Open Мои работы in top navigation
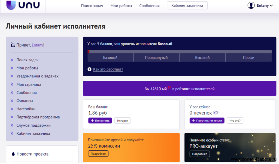 tap(121, 6)
